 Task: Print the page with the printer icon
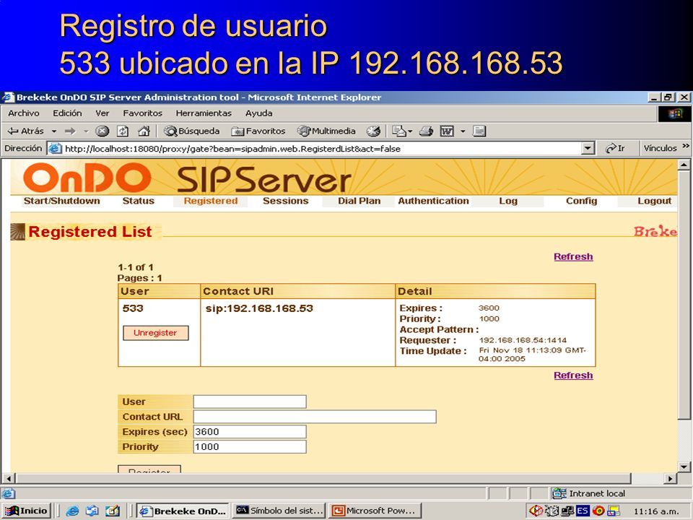[x=426, y=131]
